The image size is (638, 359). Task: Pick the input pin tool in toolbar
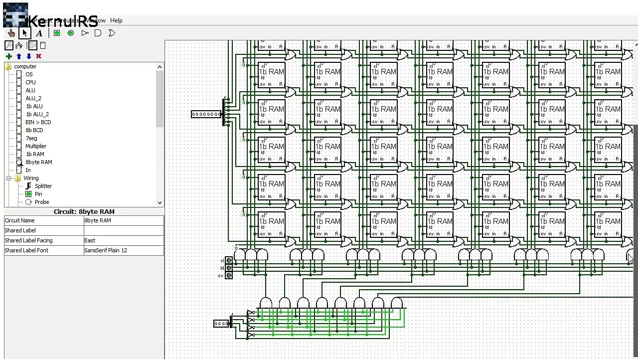[57, 33]
